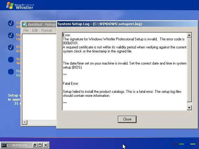The image size is (199, 149).
Task: Click the error code 800b0101 text
Action: point(71,43)
